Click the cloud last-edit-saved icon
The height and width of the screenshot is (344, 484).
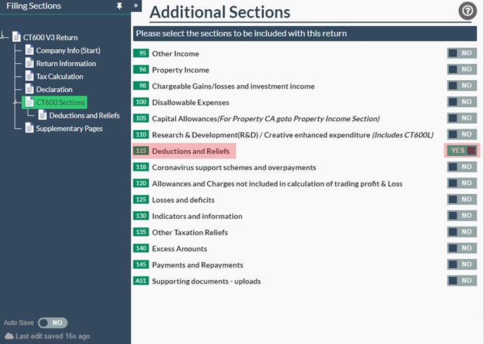pos(9,336)
